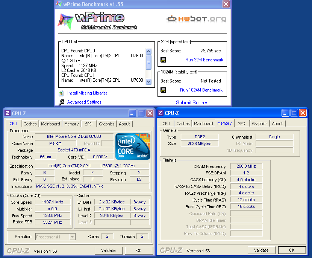
Task: Click the Z icon in the left CPU-Z title bar
Action: pos(8,113)
